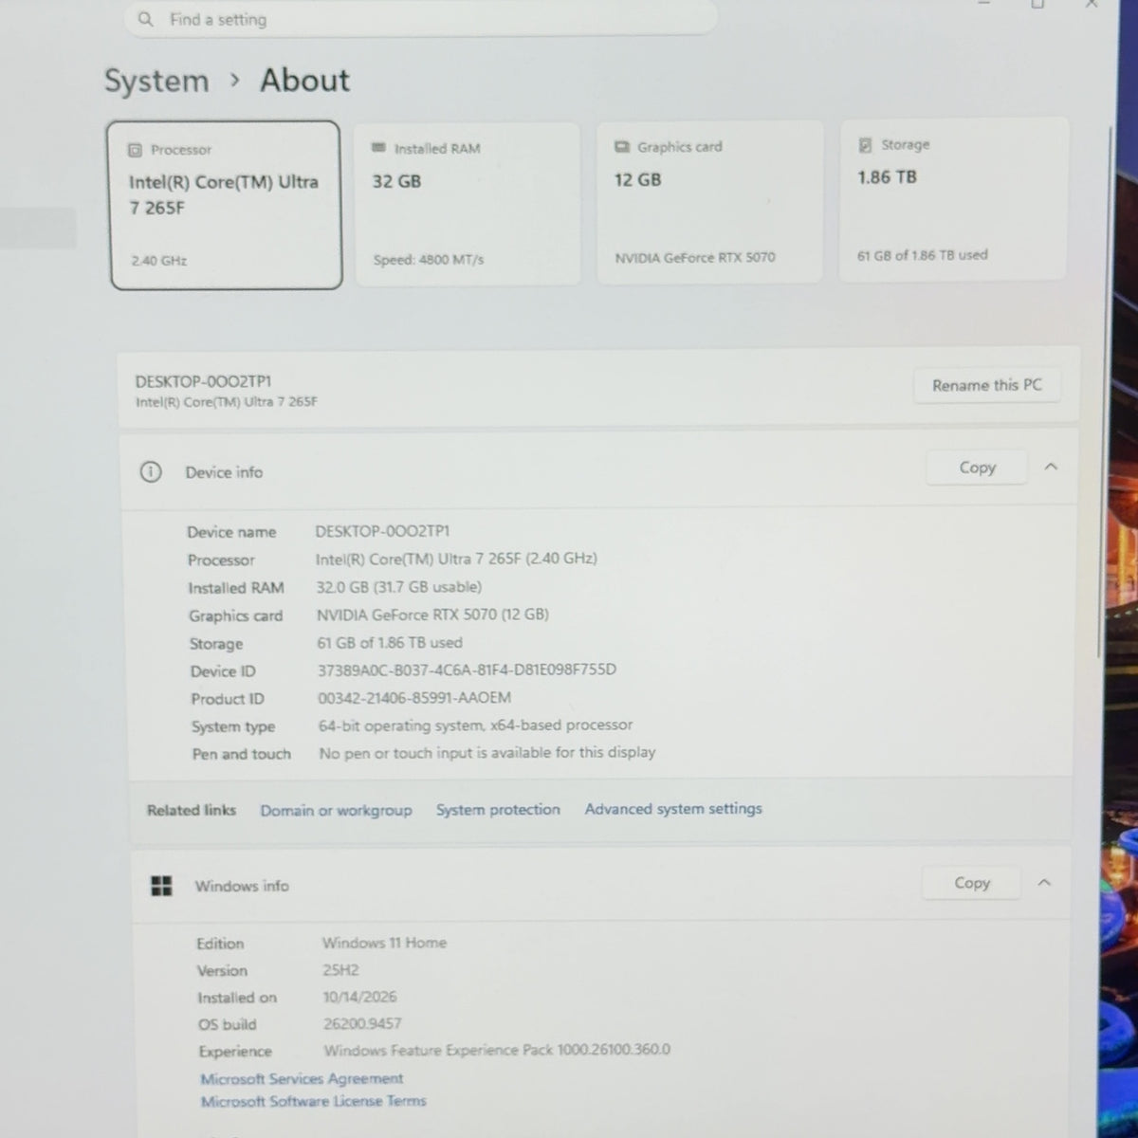Viewport: 1138px width, 1138px height.
Task: Open Domain or workgroup link
Action: pyautogui.click(x=336, y=810)
